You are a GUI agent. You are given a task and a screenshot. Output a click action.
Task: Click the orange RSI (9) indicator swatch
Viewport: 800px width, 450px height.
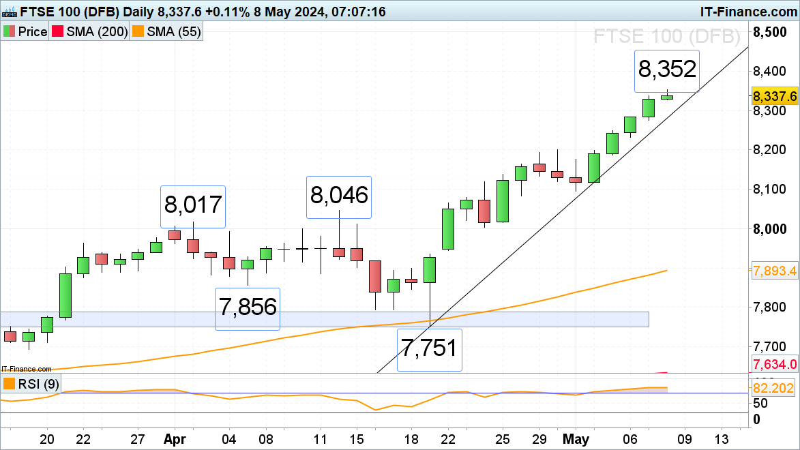click(9, 384)
